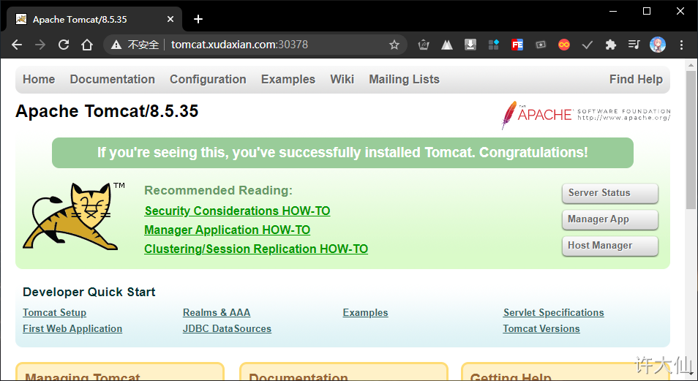Click the download extension icon
Screen dimensions: 698x381
pos(470,45)
